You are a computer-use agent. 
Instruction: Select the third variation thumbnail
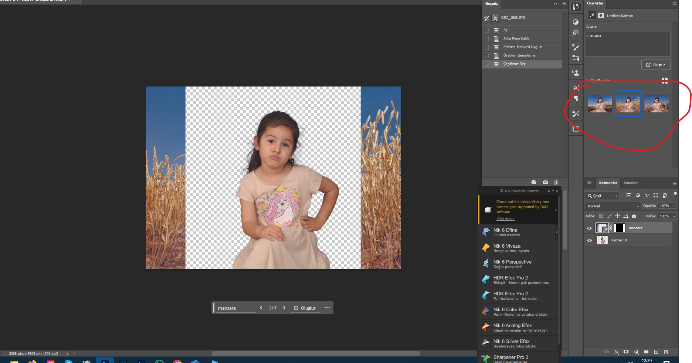pyautogui.click(x=656, y=104)
